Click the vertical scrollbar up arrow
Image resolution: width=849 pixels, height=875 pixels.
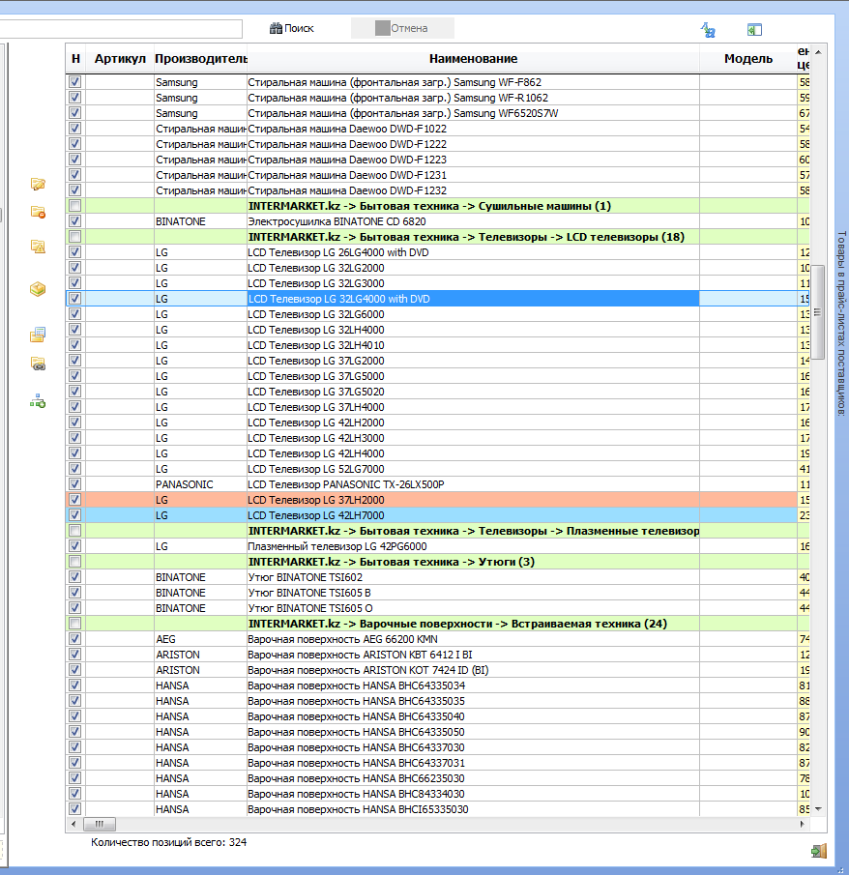pyautogui.click(x=818, y=52)
